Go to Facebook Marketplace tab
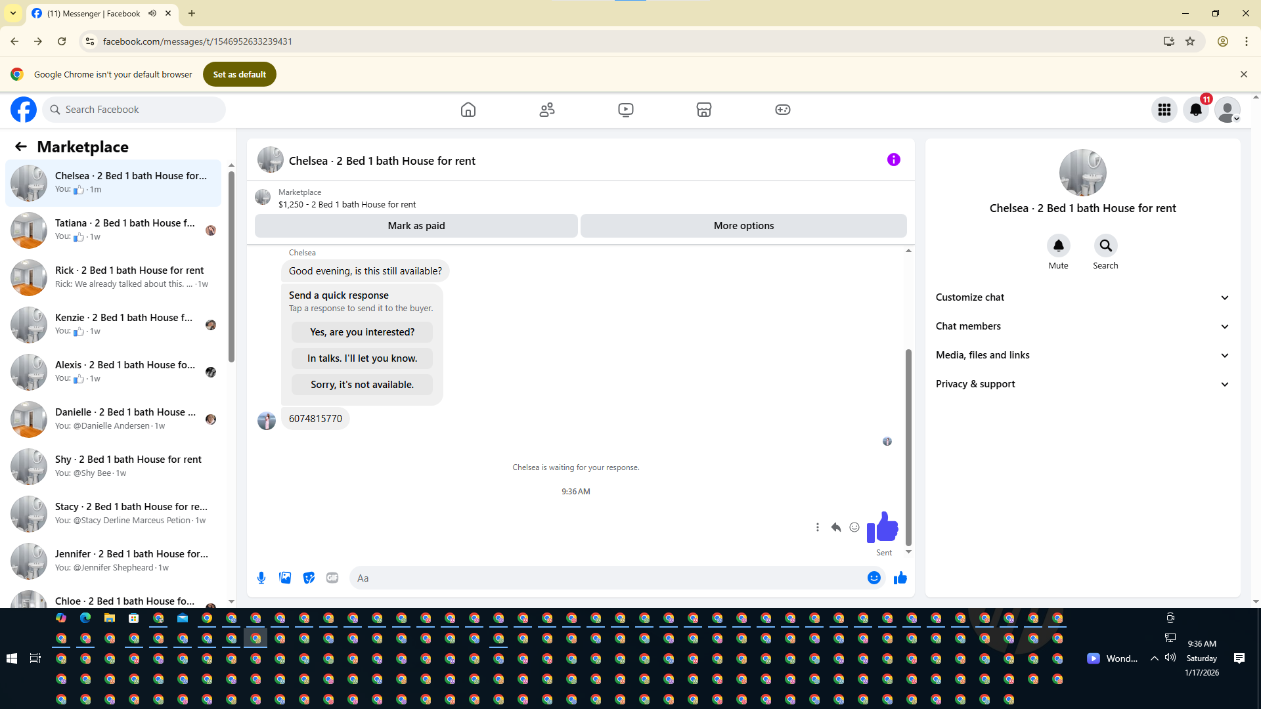 coord(704,110)
